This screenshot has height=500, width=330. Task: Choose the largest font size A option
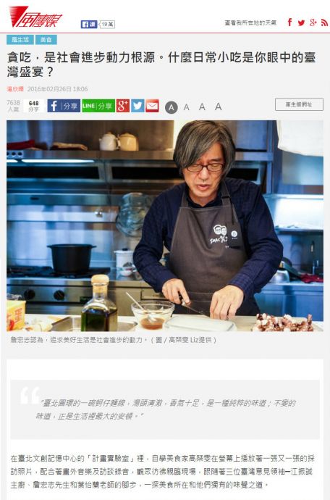click(219, 107)
